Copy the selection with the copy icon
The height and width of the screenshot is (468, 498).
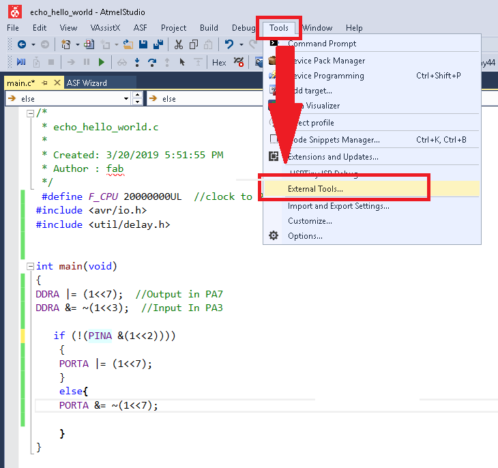coord(194,44)
